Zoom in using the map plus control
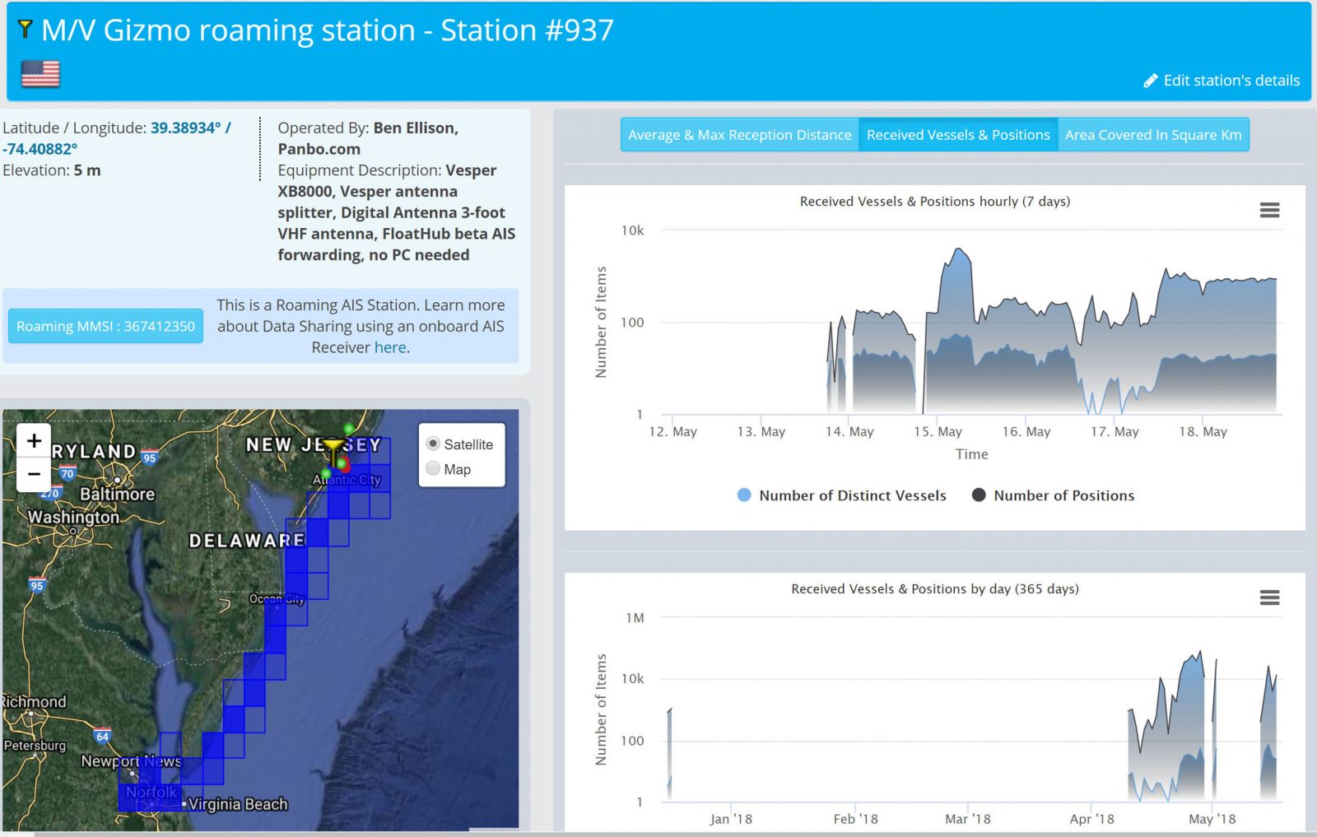 pos(33,440)
